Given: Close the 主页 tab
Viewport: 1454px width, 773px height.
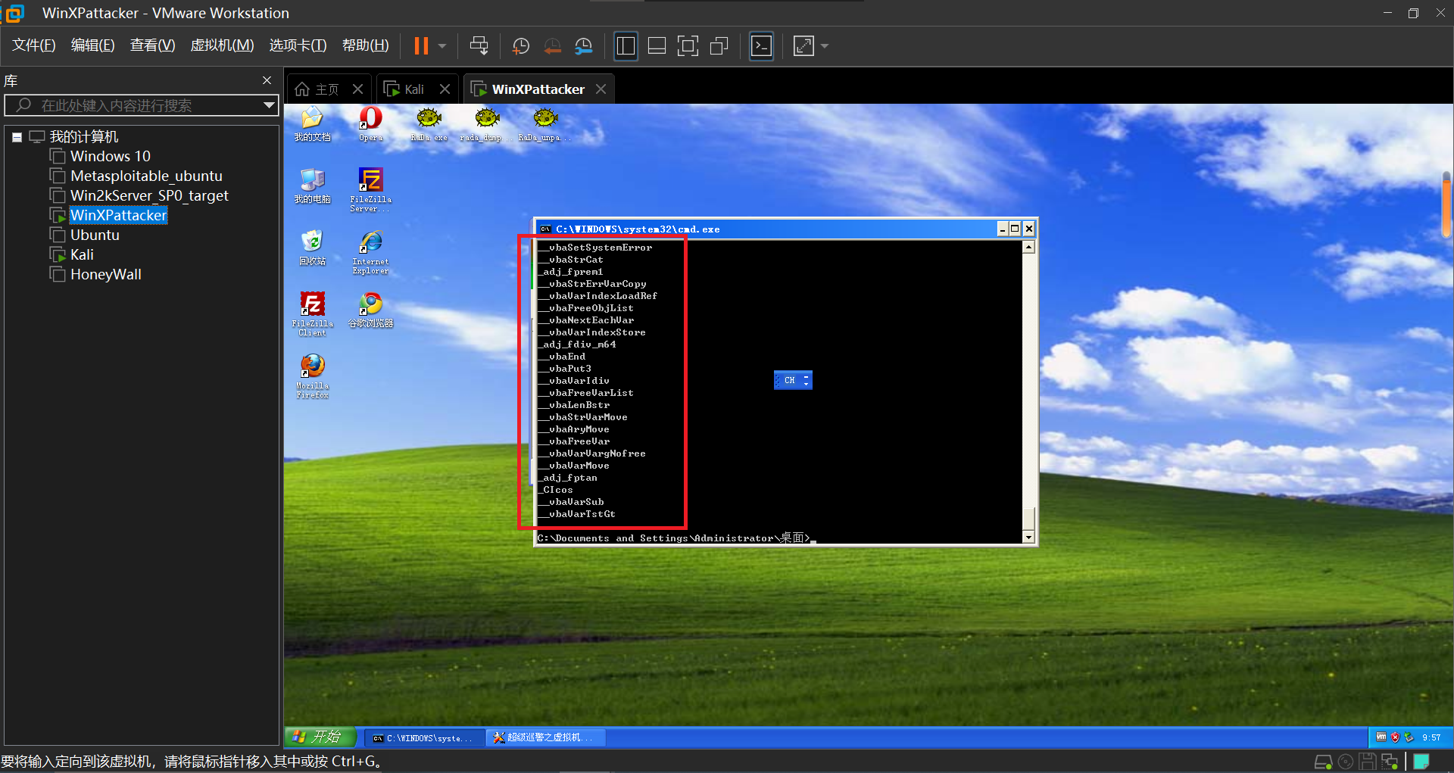Looking at the screenshot, I should [358, 89].
